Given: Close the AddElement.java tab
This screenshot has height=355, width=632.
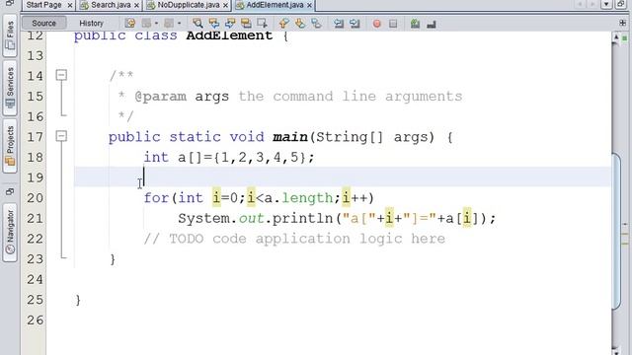Looking at the screenshot, I should (309, 5).
